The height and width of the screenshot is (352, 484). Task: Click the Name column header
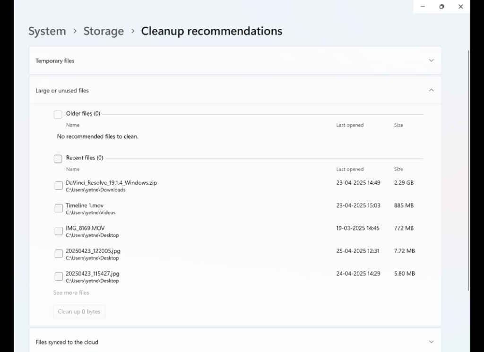pos(72,169)
